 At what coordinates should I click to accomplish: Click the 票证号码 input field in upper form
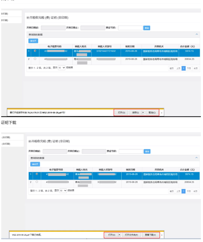click(130, 28)
